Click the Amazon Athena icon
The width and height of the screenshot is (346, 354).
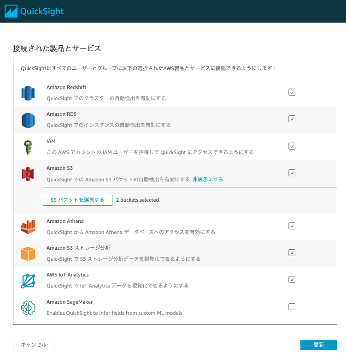tap(28, 227)
